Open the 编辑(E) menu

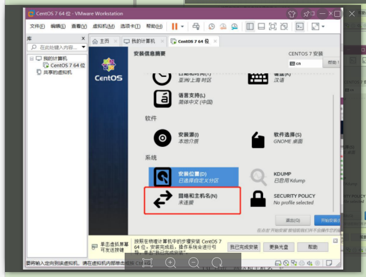click(x=58, y=26)
